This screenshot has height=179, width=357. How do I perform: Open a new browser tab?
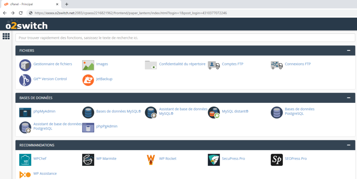pos(67,4)
